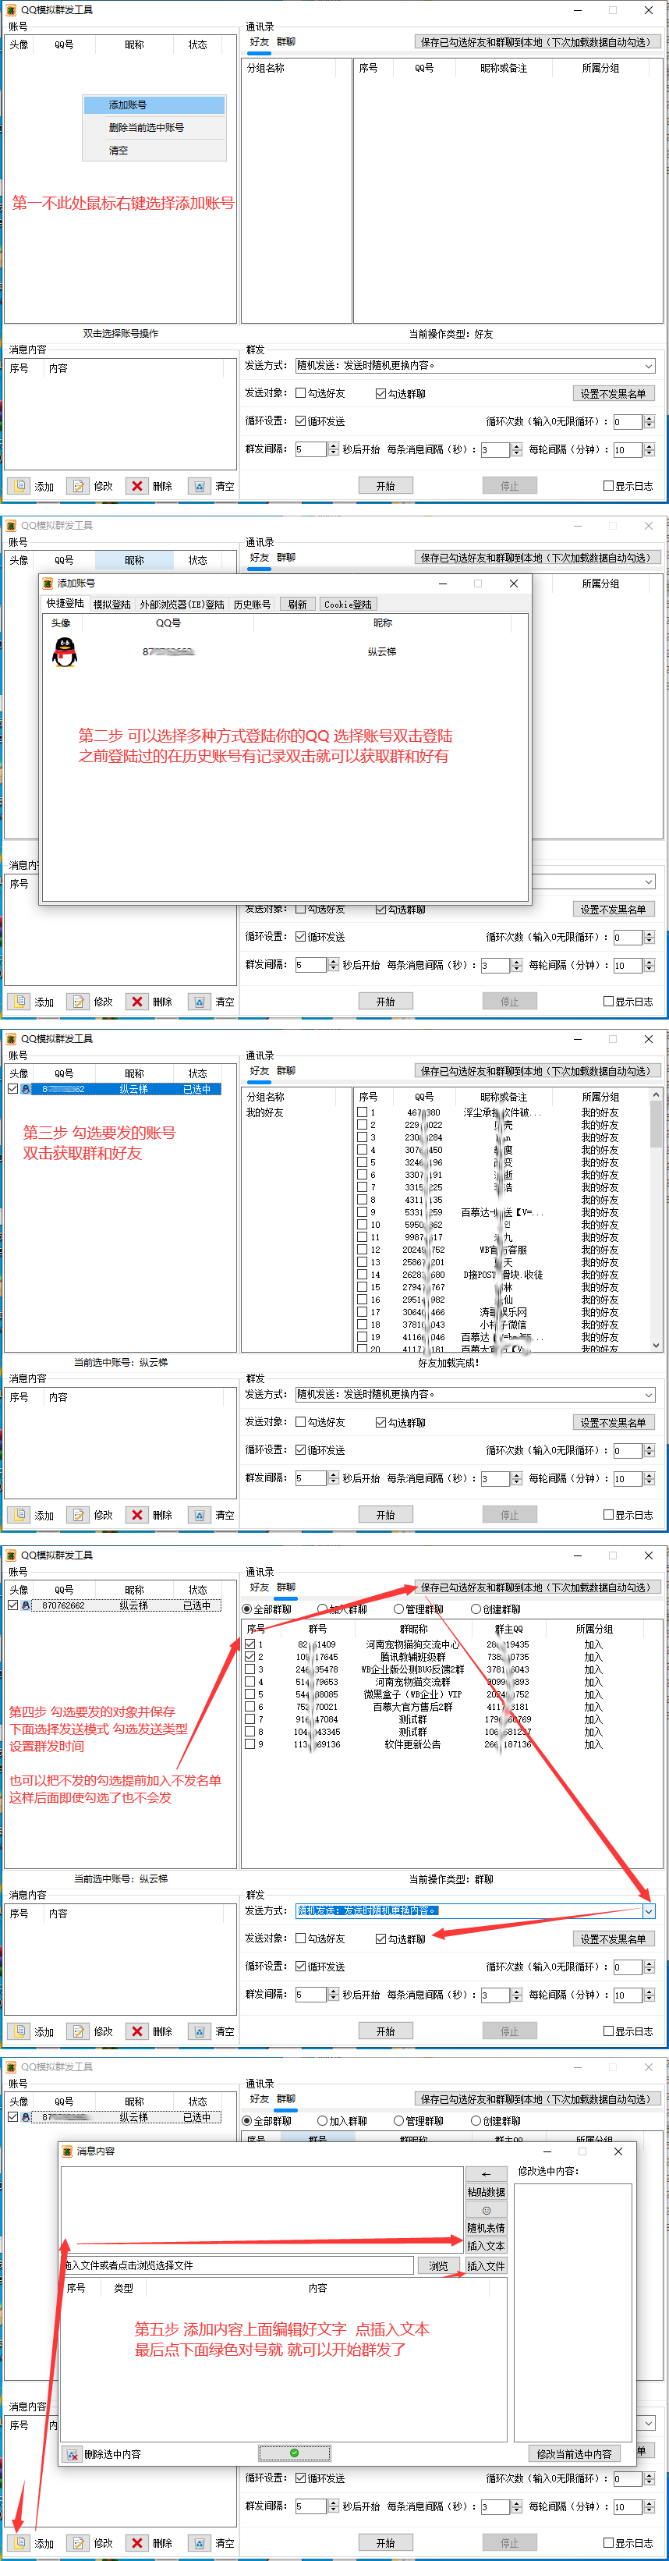Uncheck the 纵云梯 account checkbox in step 3
The image size is (669, 2561).
tap(13, 1090)
